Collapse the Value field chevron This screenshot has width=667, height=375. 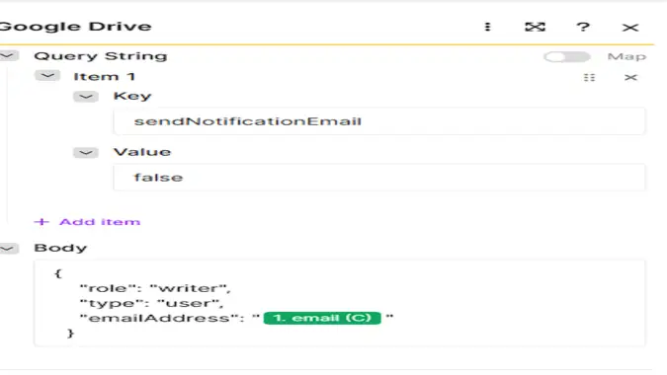86,152
